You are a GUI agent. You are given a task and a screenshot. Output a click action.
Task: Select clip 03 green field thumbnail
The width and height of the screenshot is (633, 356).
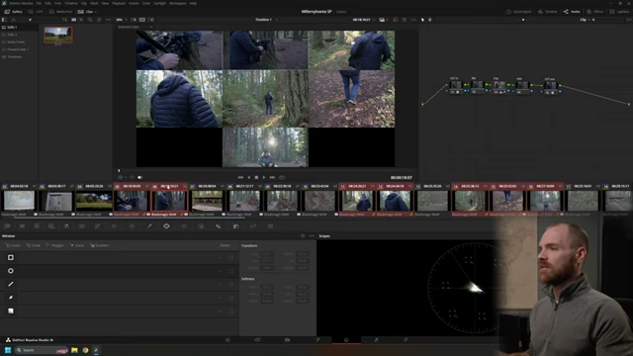(x=94, y=201)
